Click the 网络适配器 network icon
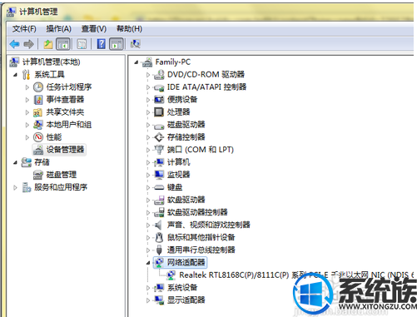417x317 pixels. tap(159, 263)
